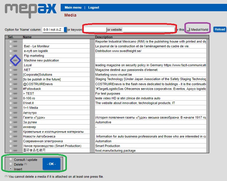The width and height of the screenshot is (227, 181).
Task: Choose the Delete radio option
Action: tap(11, 164)
